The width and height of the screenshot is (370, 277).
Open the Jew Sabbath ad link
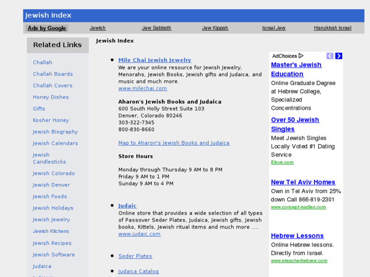[156, 28]
